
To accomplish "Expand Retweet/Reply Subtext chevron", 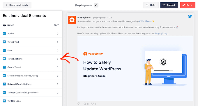I will coord(58,84).
